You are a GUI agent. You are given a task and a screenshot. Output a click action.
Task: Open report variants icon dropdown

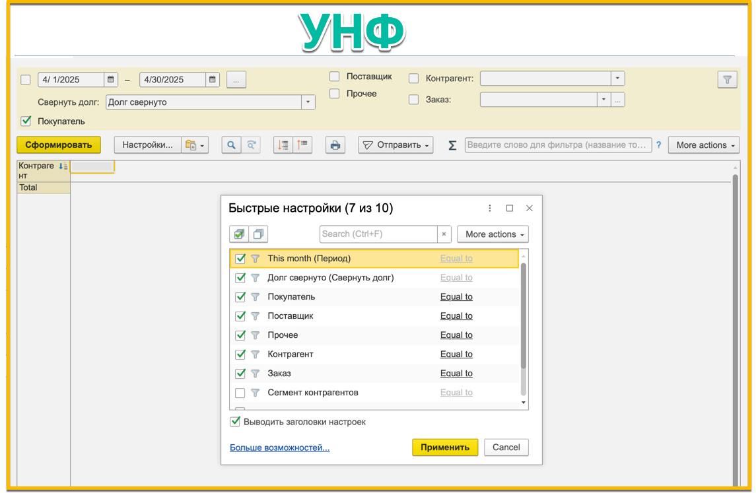tap(195, 145)
